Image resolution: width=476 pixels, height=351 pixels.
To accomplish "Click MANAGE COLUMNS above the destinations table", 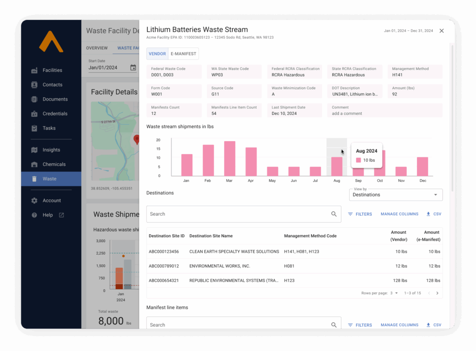I will 399,214.
